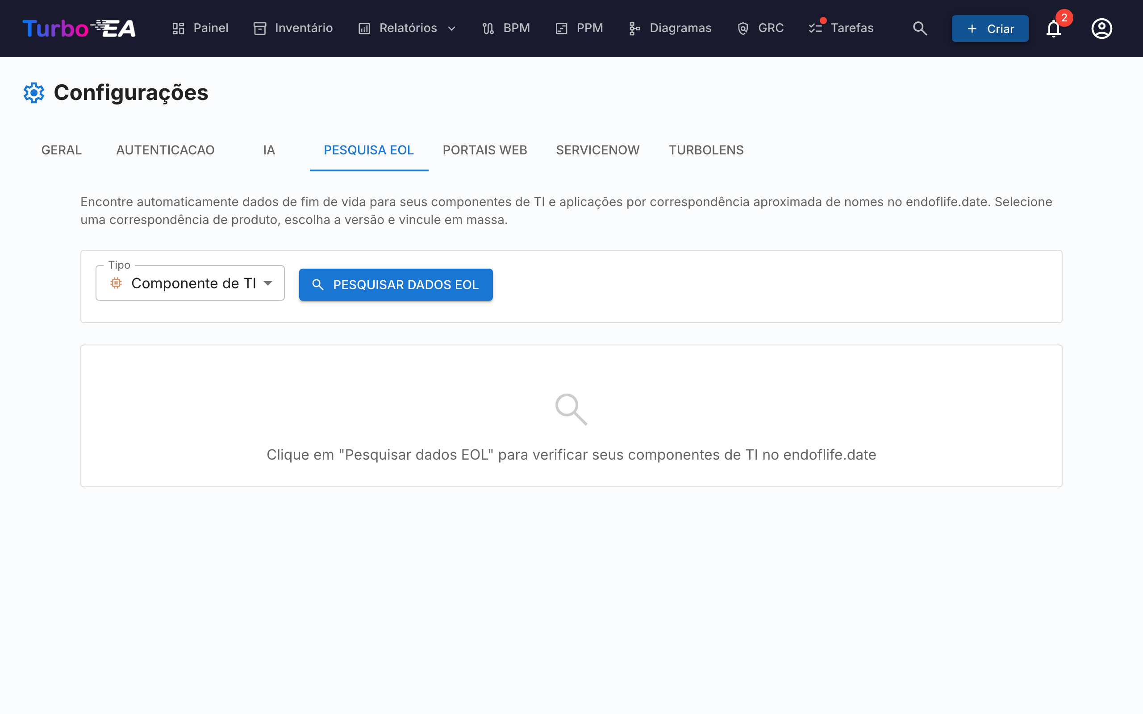This screenshot has width=1143, height=714.
Task: Click the Turbo EA logo
Action: [x=79, y=28]
